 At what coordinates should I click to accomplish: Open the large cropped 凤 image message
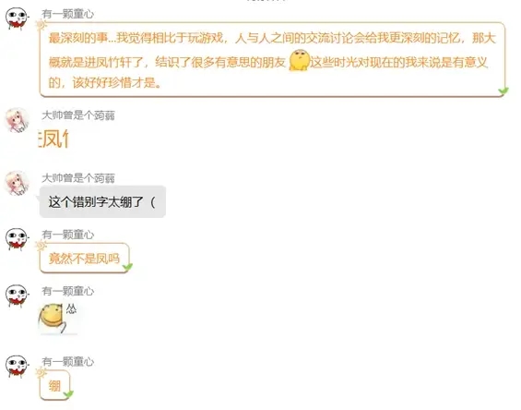coord(53,139)
